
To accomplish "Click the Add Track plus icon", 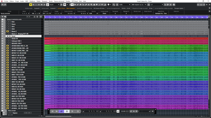I will pos(2,17).
